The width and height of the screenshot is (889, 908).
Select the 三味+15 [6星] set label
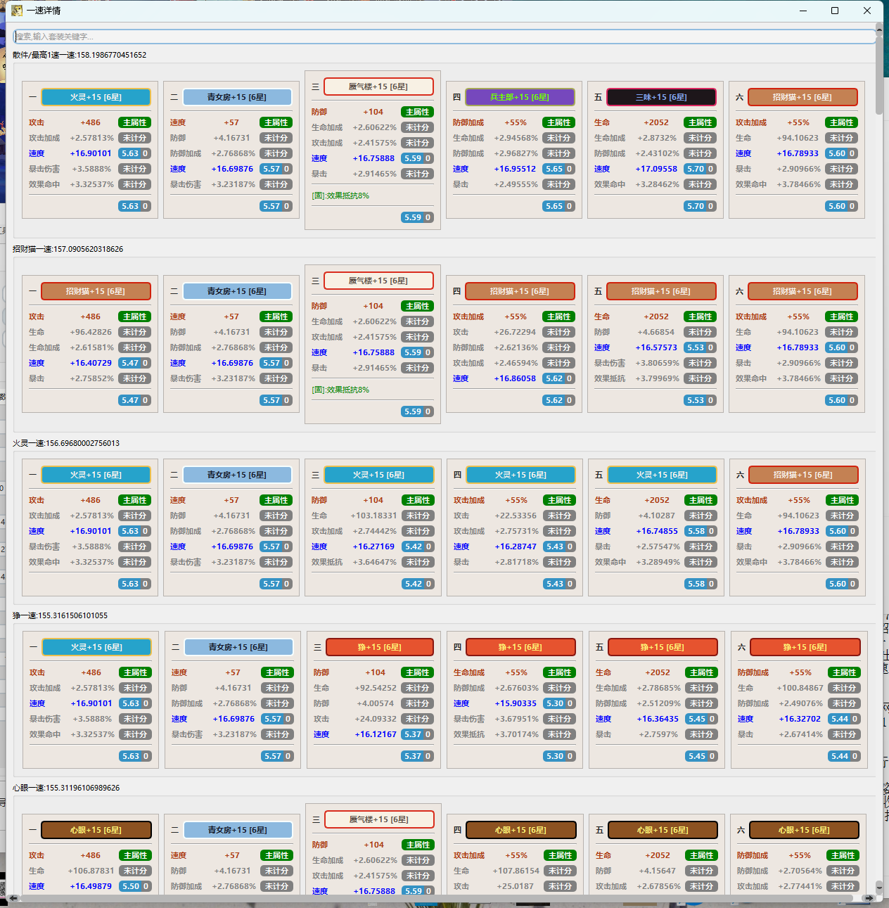click(661, 97)
